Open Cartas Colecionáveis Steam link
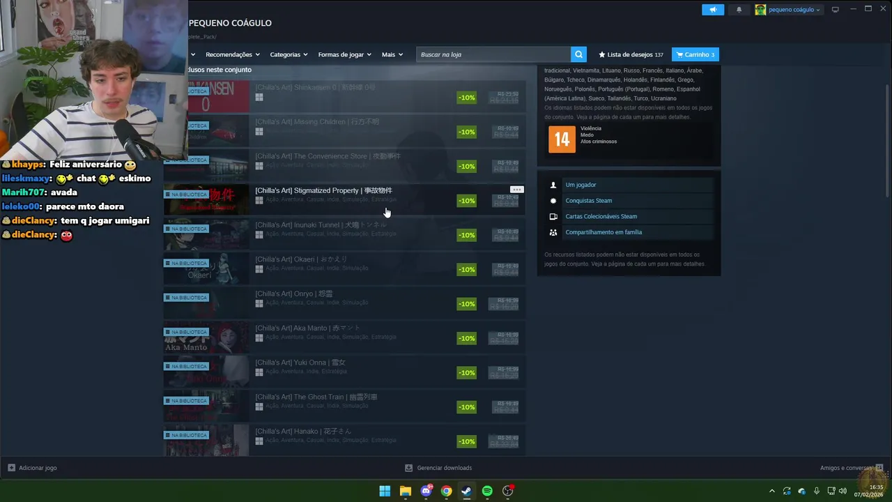This screenshot has height=502, width=892. (x=601, y=216)
